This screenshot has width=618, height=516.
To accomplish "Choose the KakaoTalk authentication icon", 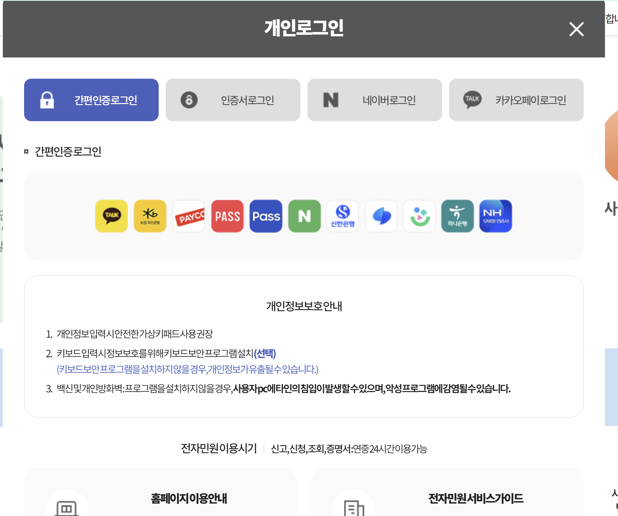I will coord(111,216).
